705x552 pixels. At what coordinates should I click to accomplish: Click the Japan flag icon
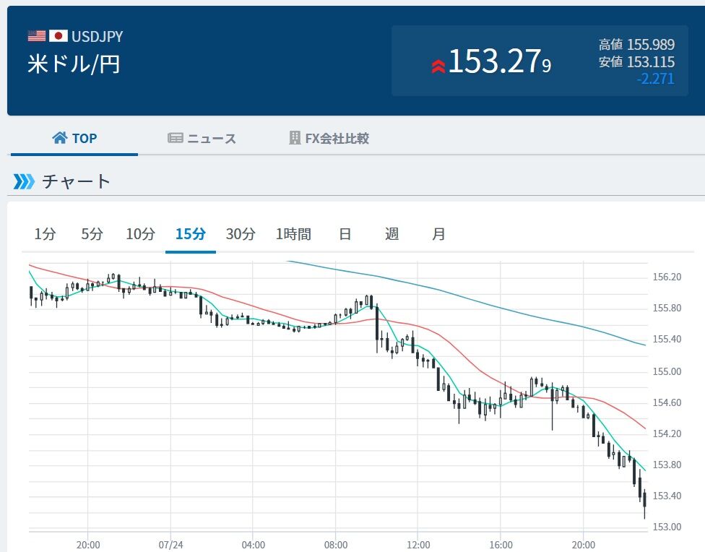(x=59, y=35)
